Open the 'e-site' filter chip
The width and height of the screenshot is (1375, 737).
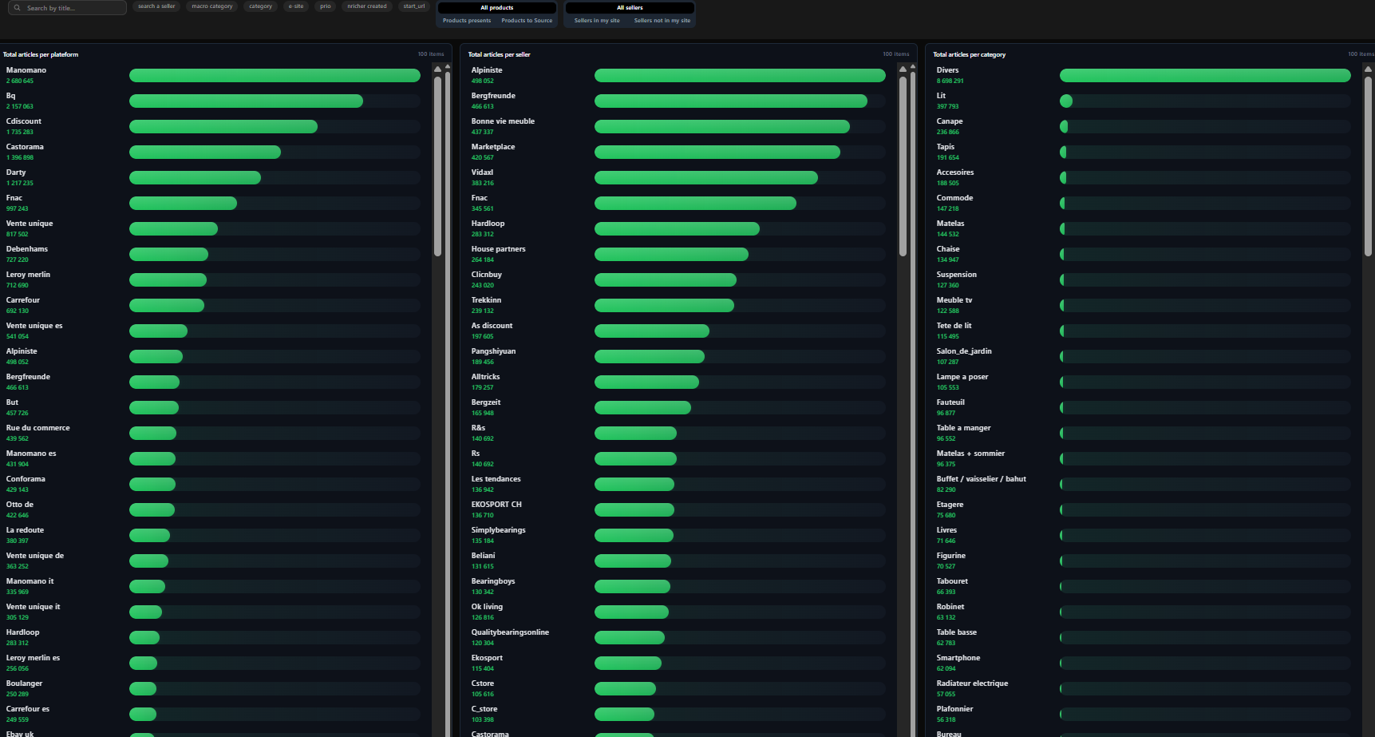296,6
